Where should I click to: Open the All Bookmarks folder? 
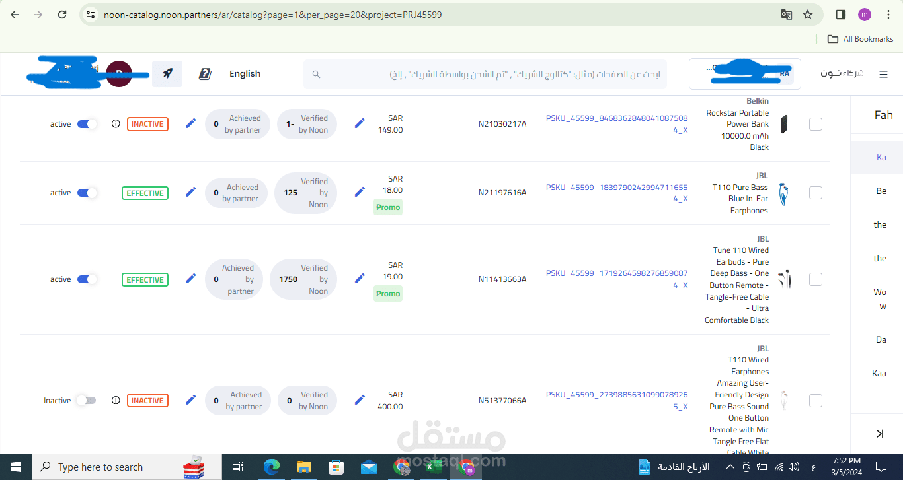click(x=861, y=39)
